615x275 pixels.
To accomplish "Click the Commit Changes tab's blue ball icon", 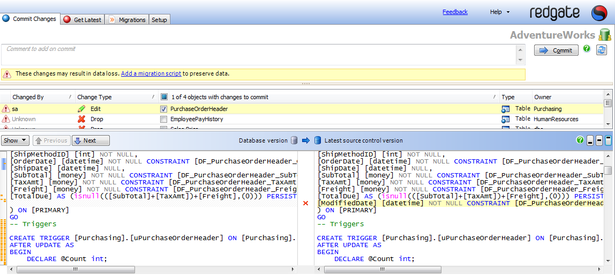I will click(x=6, y=18).
